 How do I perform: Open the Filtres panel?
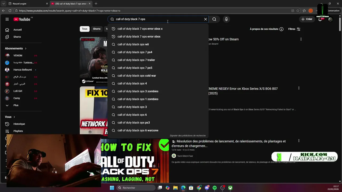pyautogui.click(x=294, y=29)
